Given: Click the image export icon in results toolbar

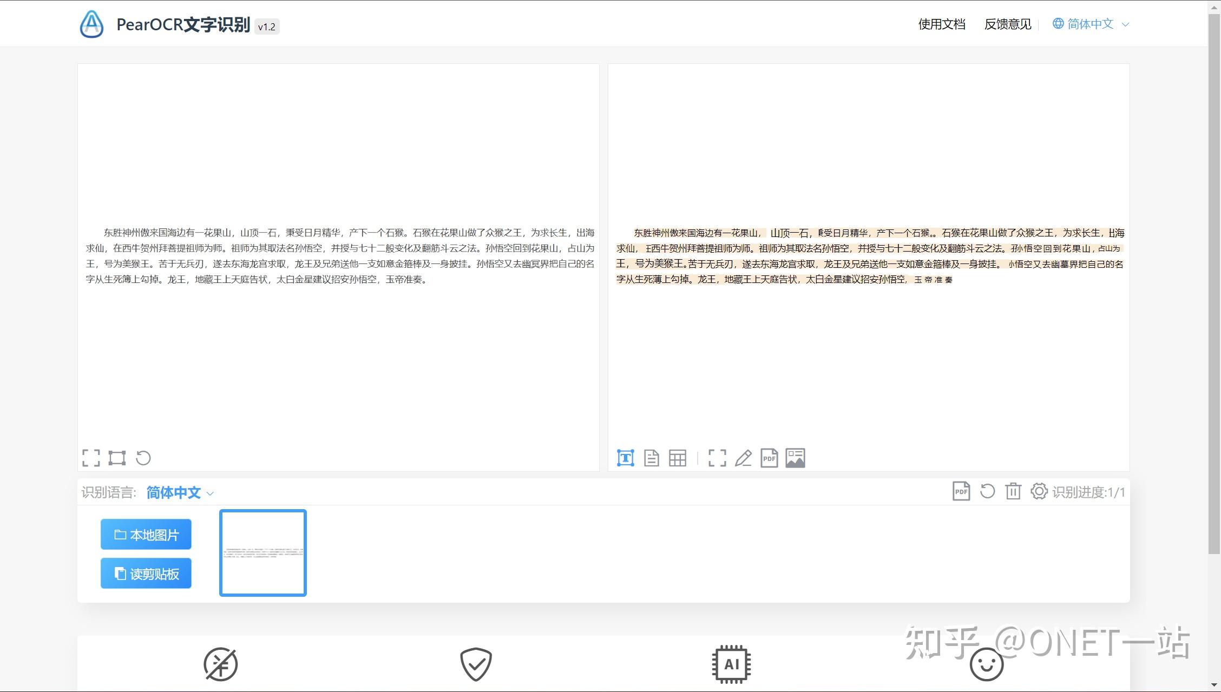Looking at the screenshot, I should [x=795, y=457].
